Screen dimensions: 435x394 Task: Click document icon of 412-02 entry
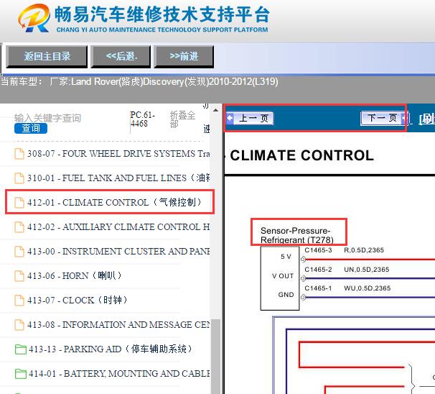coord(19,227)
